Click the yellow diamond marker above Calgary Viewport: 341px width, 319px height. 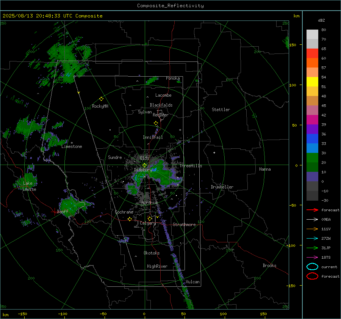pos(150,218)
